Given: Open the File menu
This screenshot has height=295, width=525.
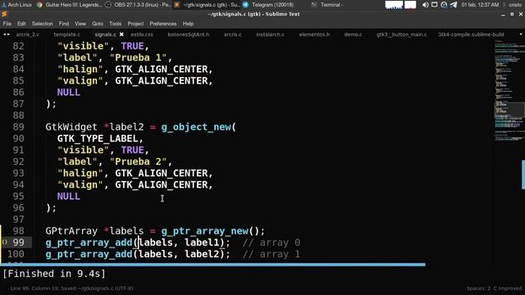Looking at the screenshot, I should click(7, 24).
